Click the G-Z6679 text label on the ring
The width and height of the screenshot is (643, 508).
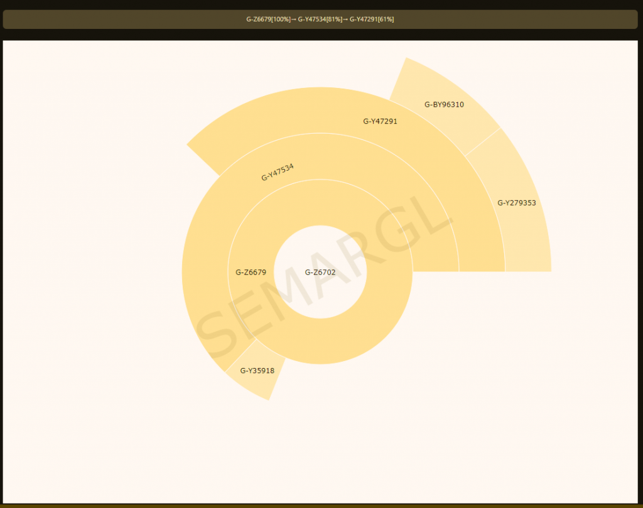click(251, 273)
